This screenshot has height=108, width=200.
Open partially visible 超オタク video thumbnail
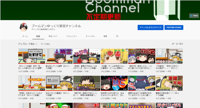click(114, 105)
